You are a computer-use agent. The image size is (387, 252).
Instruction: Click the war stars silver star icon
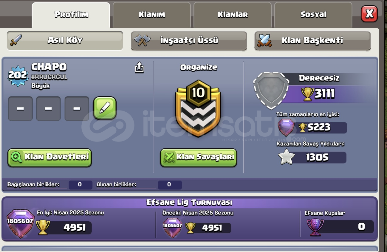coord(286,157)
